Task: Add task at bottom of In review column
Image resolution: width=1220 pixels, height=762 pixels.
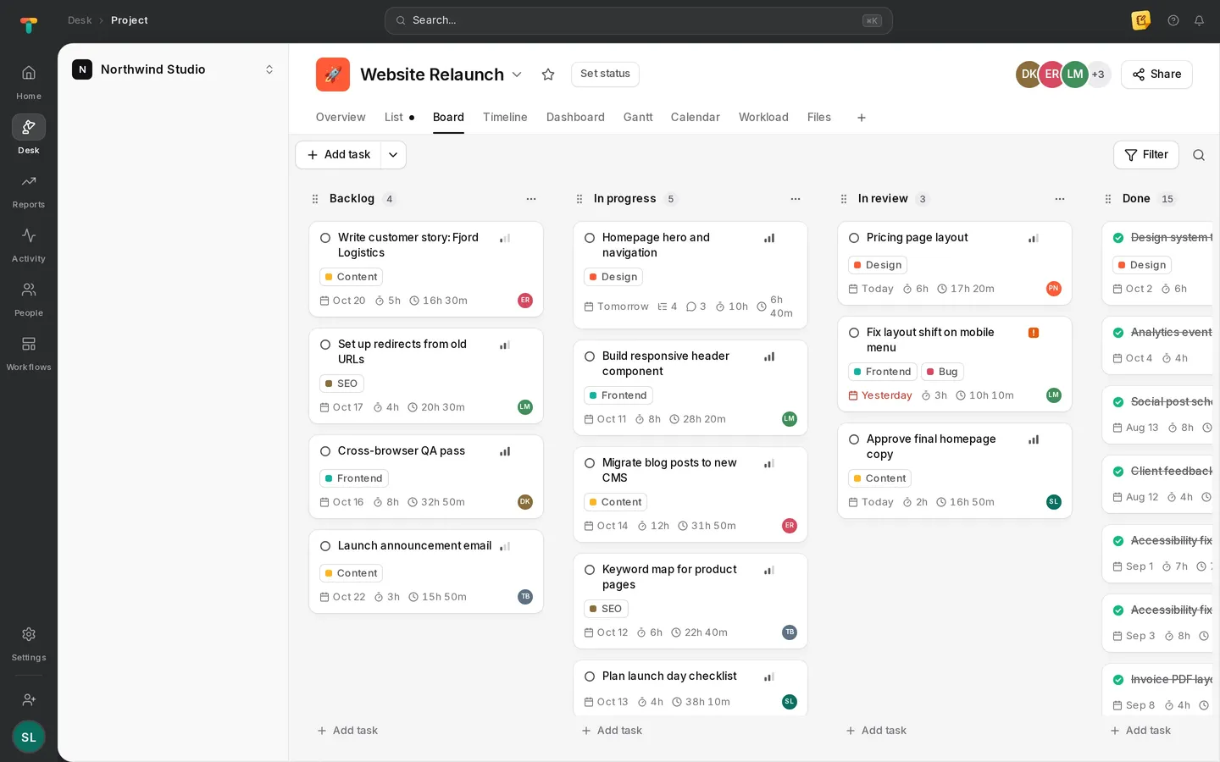Action: (x=876, y=731)
